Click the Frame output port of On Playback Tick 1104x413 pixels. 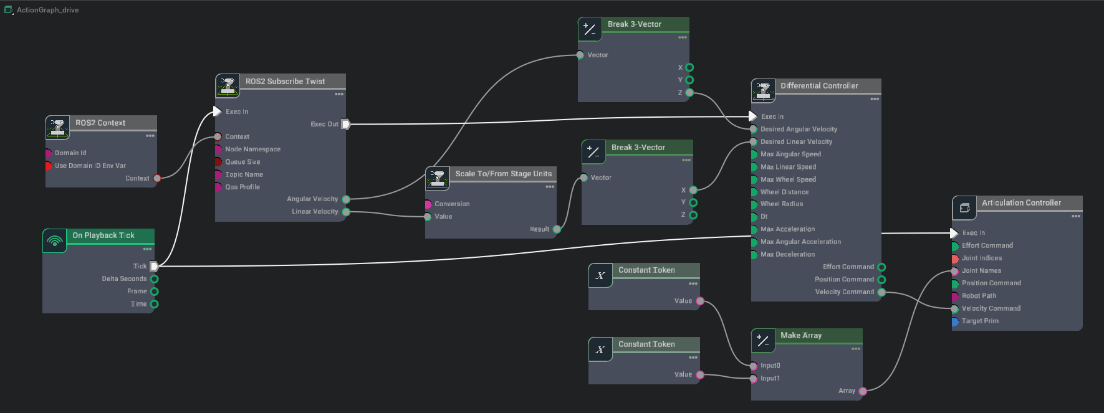click(154, 292)
